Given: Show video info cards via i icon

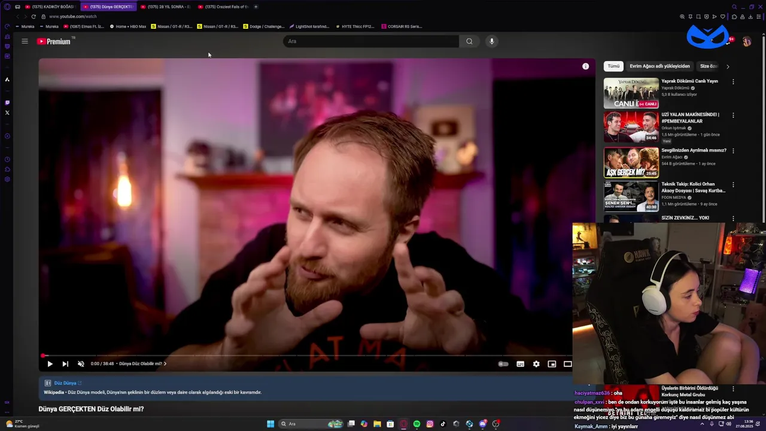Looking at the screenshot, I should coord(585,66).
